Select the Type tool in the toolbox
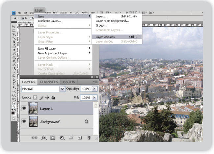Image resolution: width=214 pixels, height=154 pixels. tap(13, 83)
